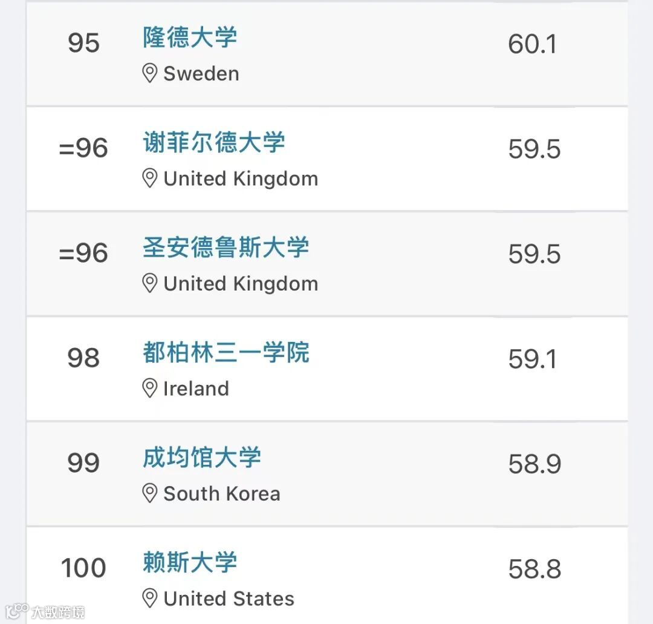Click the location pin next to Sweden
Viewport: 653px width, 624px height.
click(149, 74)
